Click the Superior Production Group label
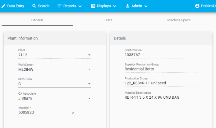The width and height of the screenshot is (216, 128). (142, 64)
